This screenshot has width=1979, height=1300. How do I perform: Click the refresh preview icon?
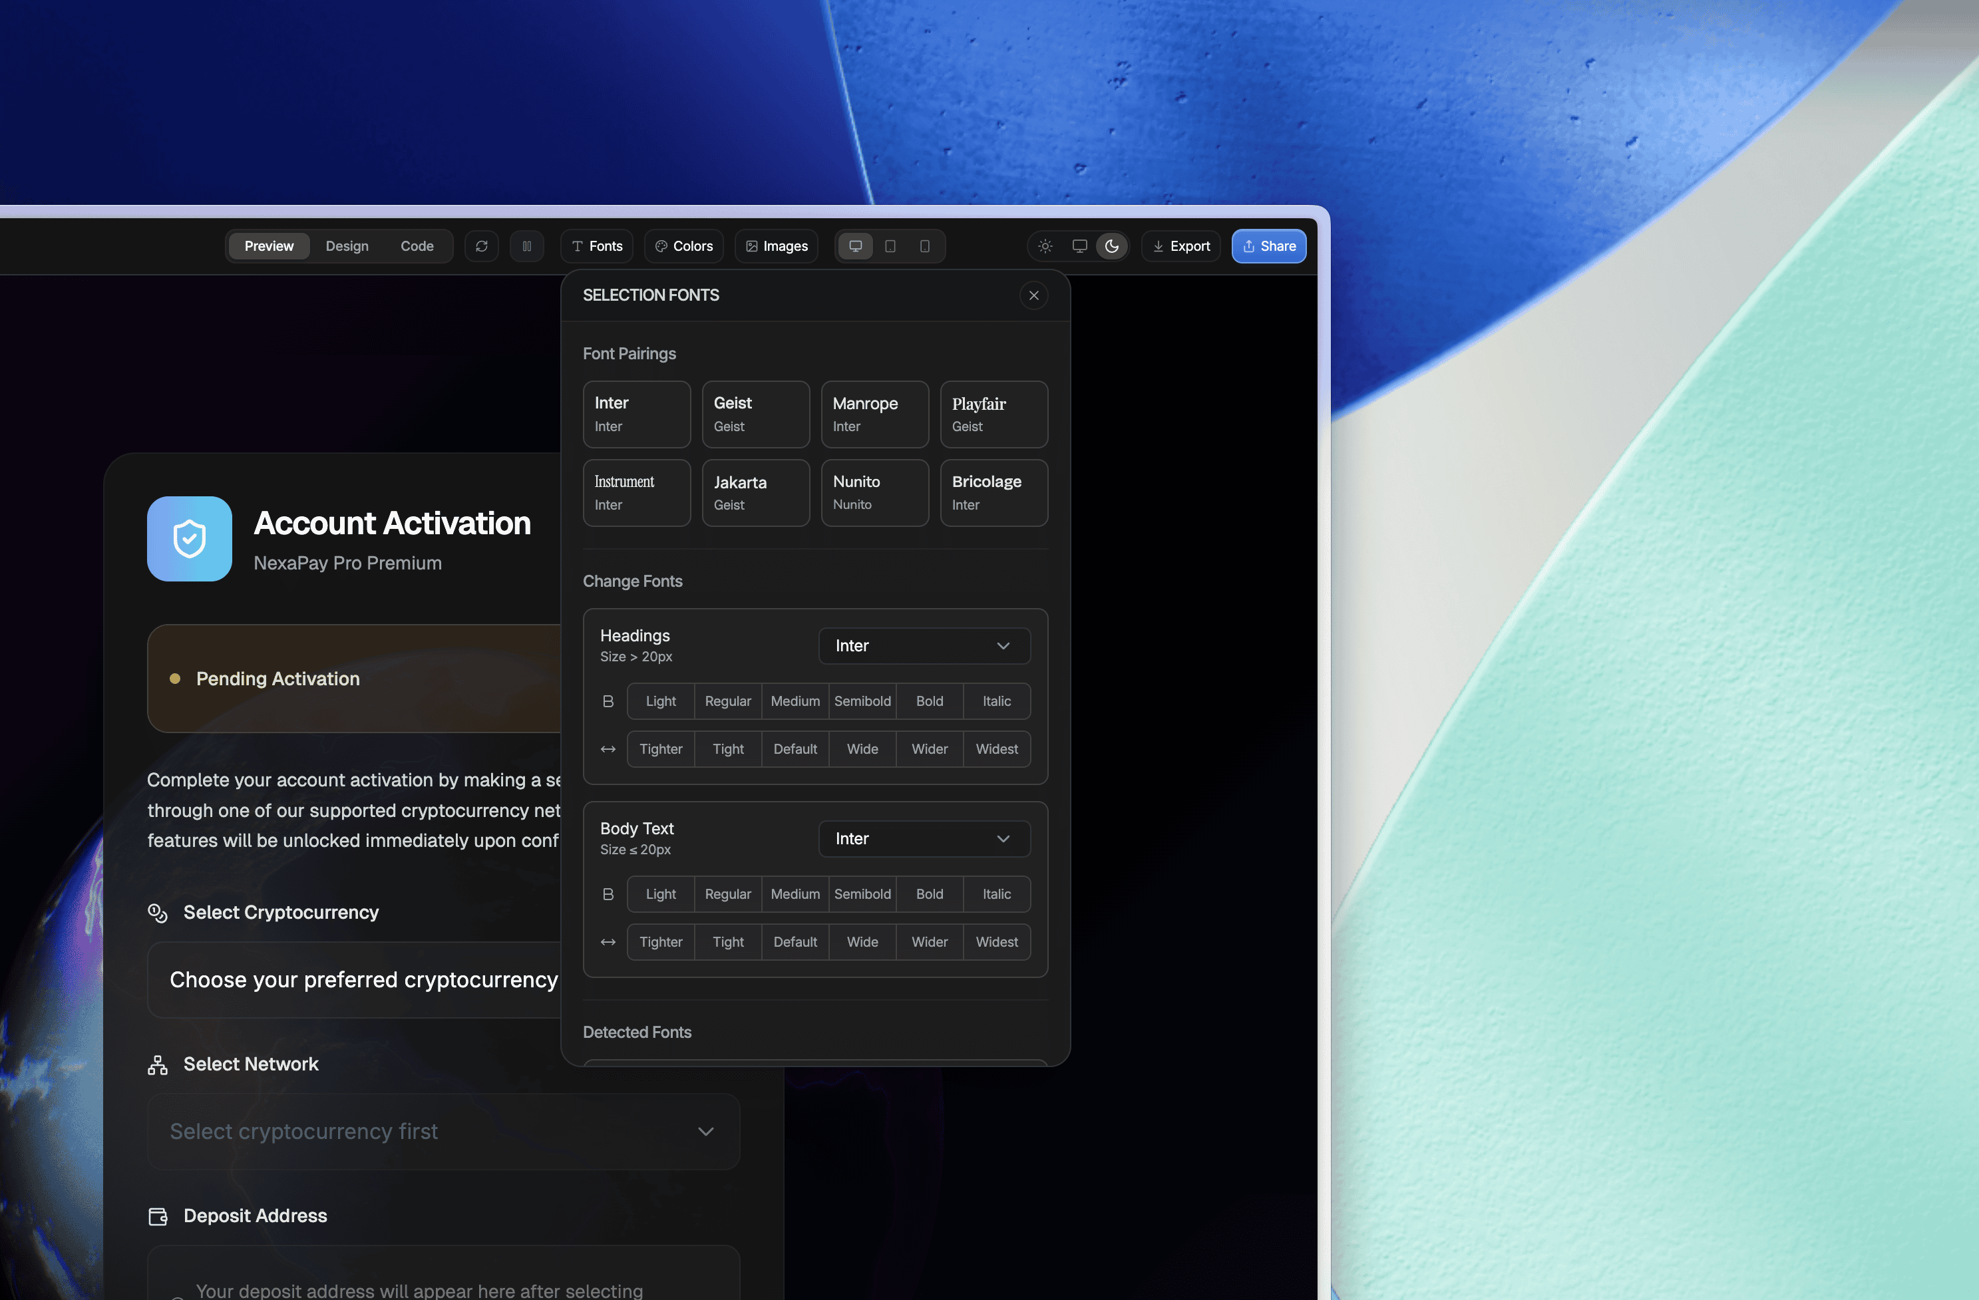(482, 246)
